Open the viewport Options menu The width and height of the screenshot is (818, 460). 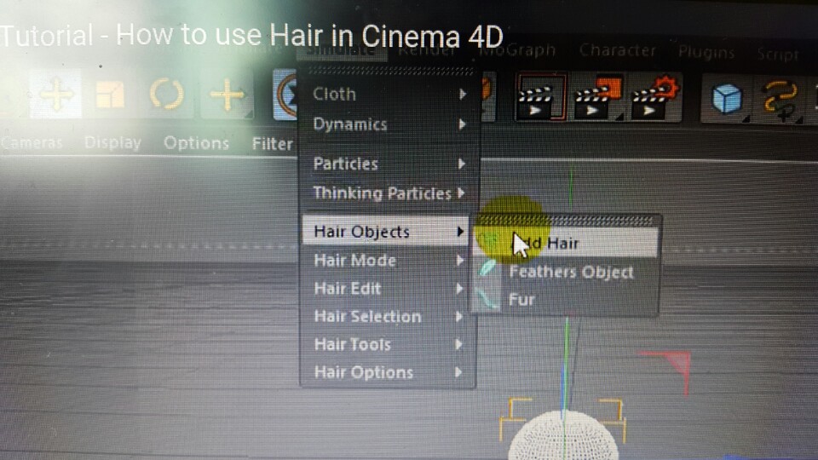(196, 143)
